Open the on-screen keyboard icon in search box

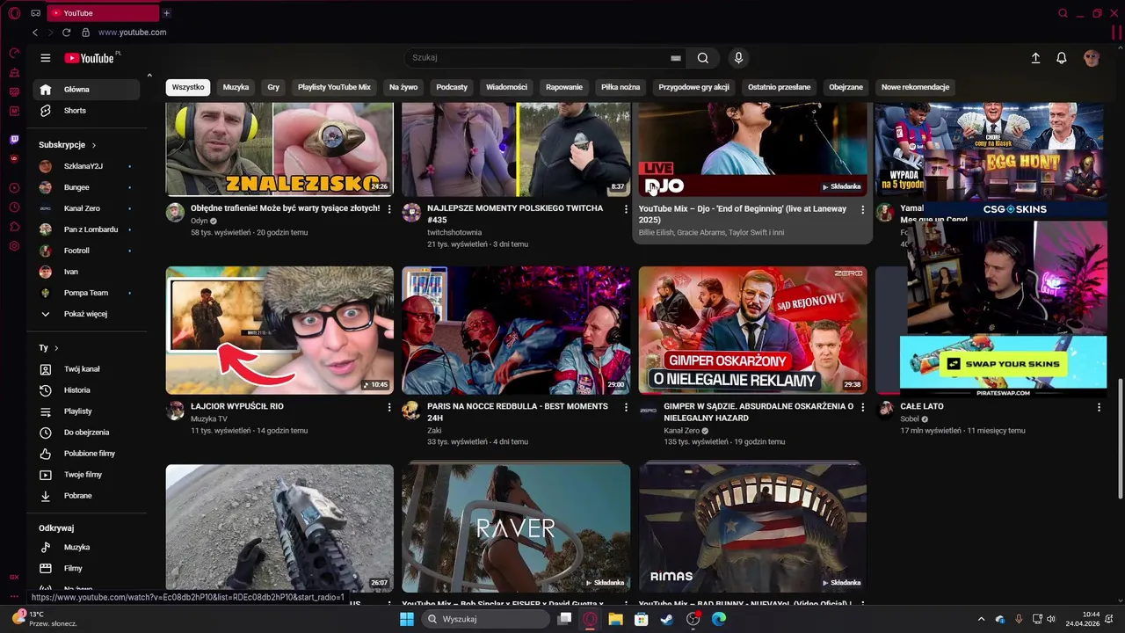click(676, 58)
